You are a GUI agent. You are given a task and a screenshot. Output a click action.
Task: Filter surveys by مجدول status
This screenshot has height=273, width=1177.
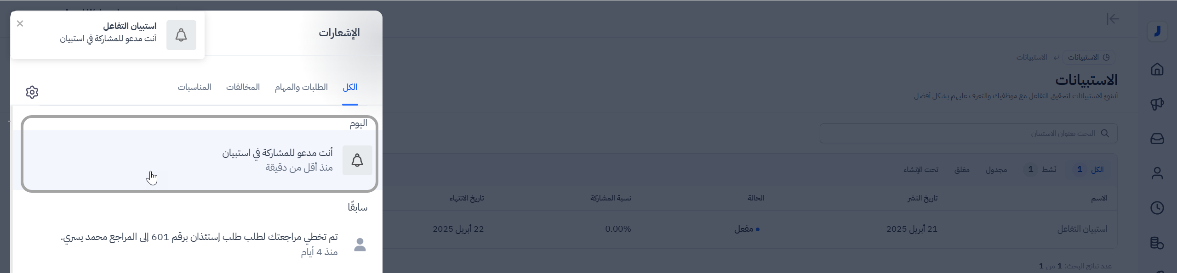tap(996, 170)
